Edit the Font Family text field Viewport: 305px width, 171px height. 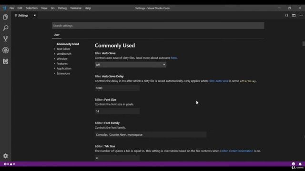pos(151,134)
